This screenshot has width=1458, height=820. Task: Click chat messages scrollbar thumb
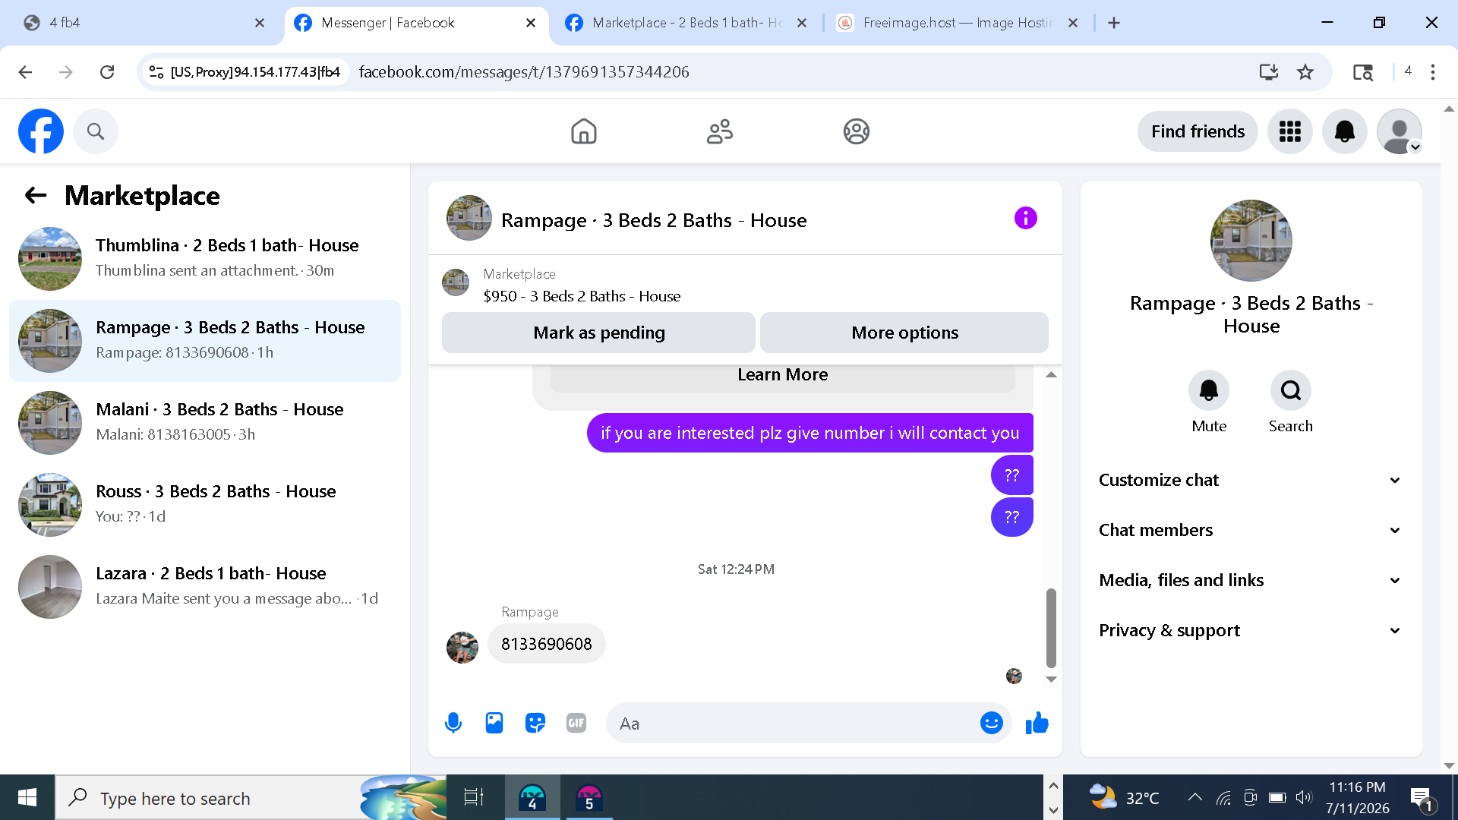coord(1051,628)
